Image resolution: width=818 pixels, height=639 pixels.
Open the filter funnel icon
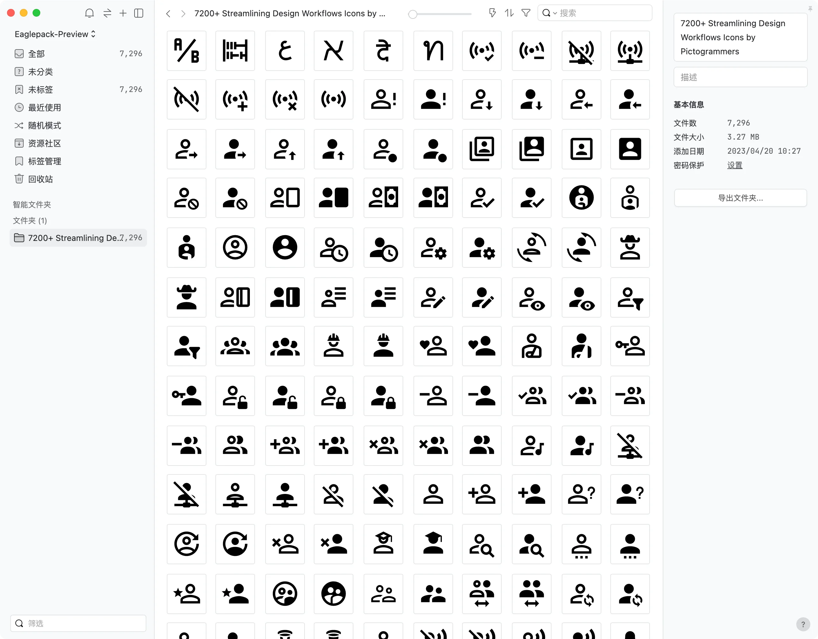coord(526,13)
